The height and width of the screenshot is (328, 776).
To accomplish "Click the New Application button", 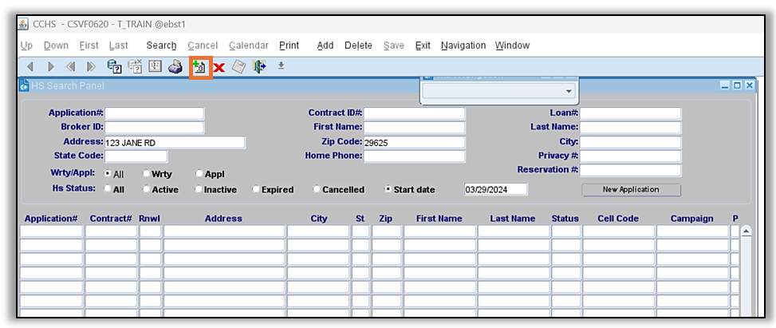I will 630,190.
